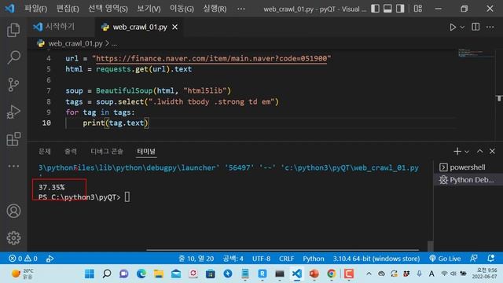The height and width of the screenshot is (283, 503).
Task: Open the 이동(G) menu
Action: [182, 9]
